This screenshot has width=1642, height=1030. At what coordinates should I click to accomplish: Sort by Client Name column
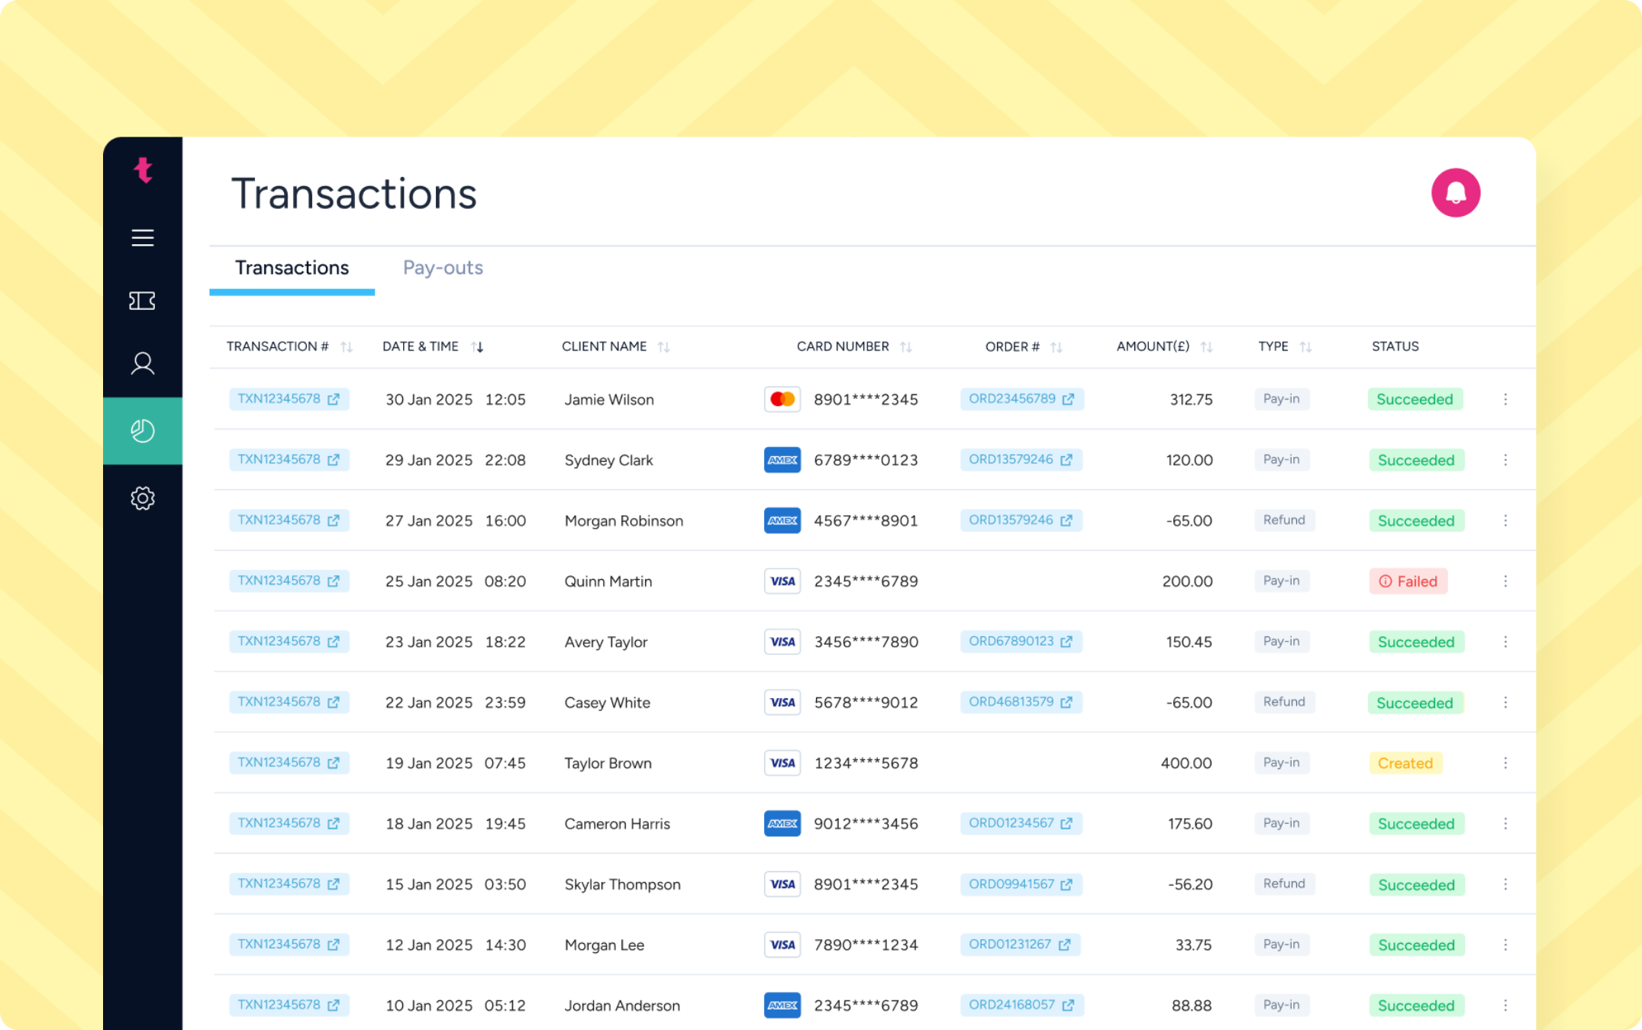click(663, 347)
